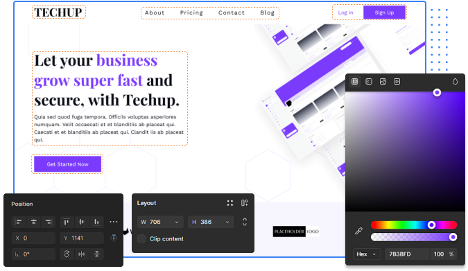Screen dimensions: 468x271
Task: Open the Pricing nav item
Action: click(x=191, y=13)
